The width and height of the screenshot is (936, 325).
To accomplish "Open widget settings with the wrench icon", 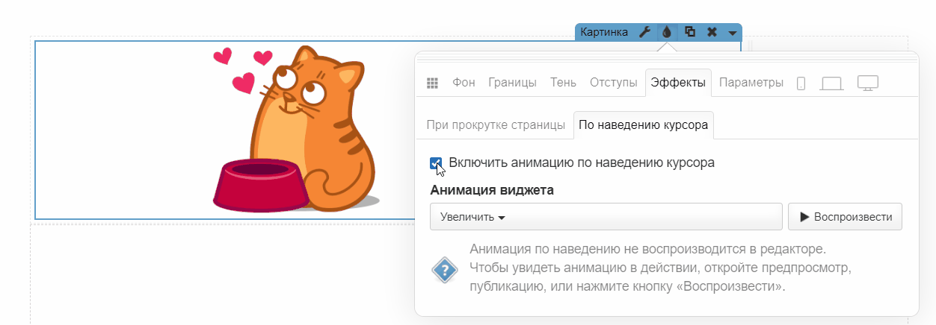I will click(644, 32).
